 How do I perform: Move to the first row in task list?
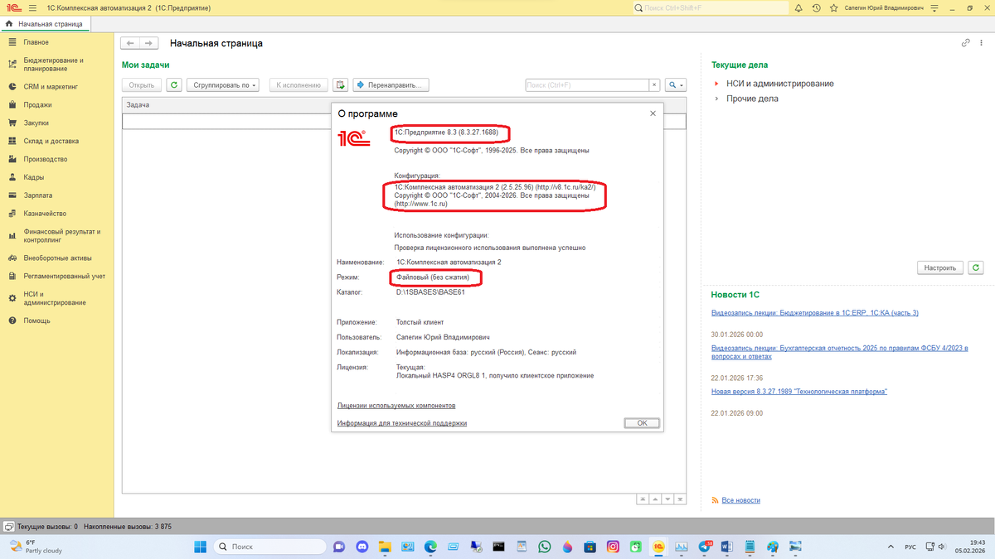pyautogui.click(x=643, y=499)
